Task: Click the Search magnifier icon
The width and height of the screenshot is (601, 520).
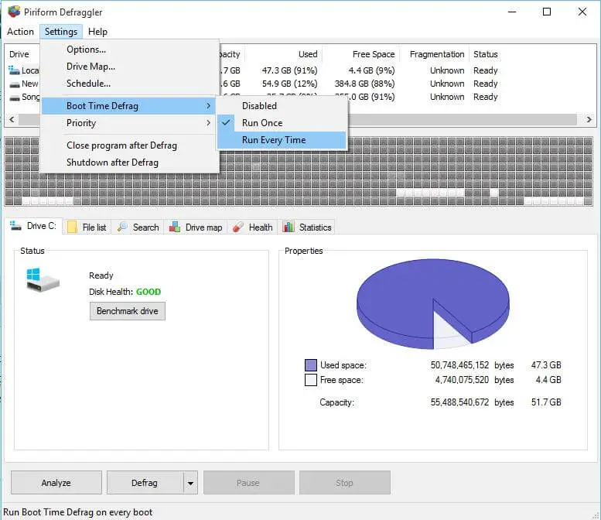Action: (123, 227)
